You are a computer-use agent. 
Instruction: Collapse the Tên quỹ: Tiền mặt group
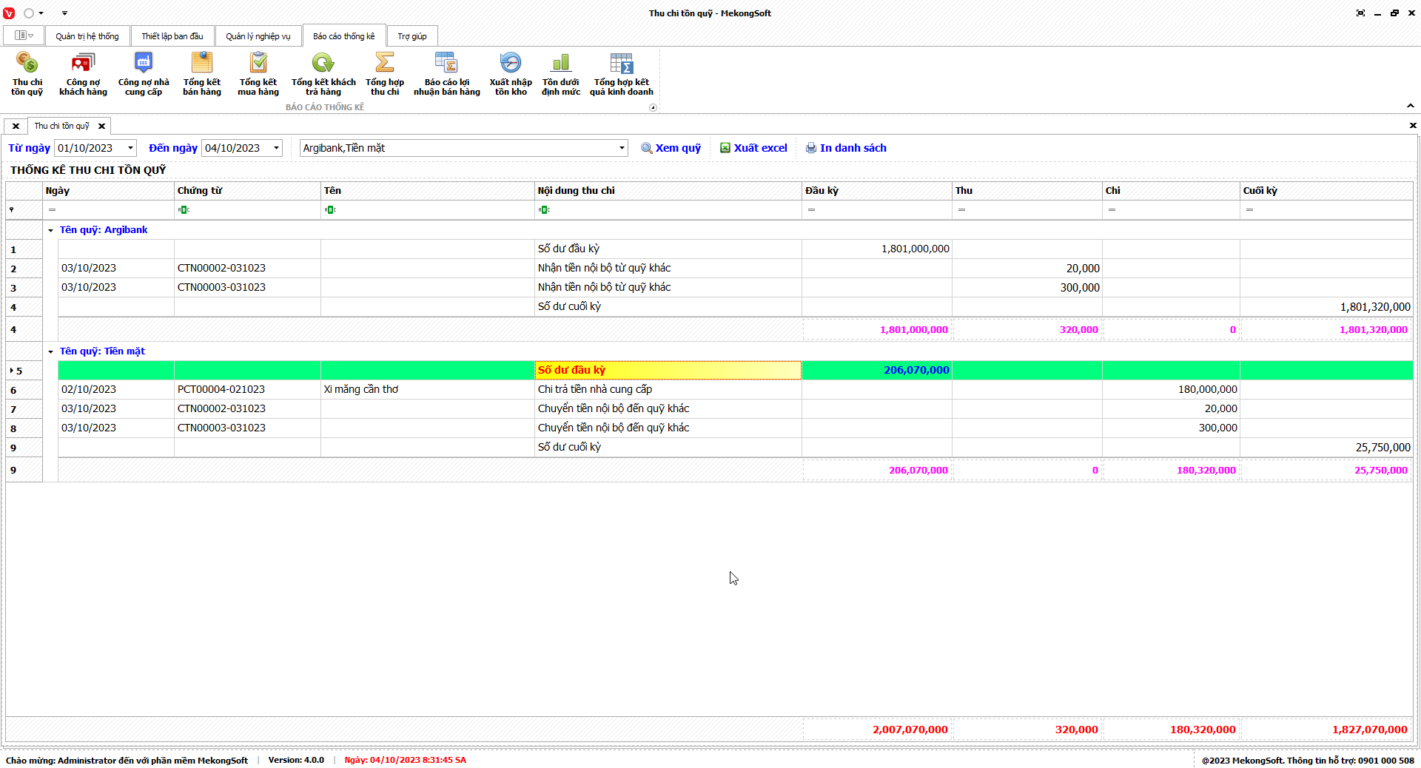[x=51, y=351]
